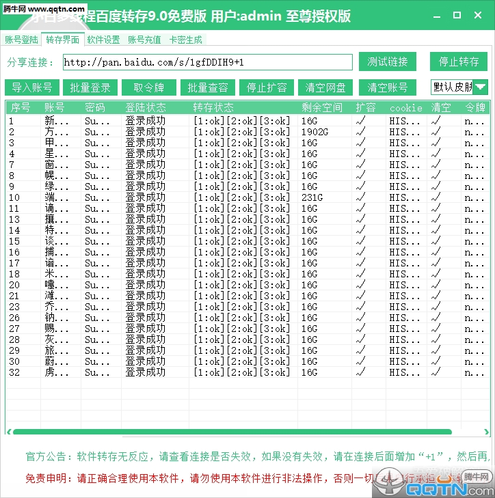Click the 转存状态 column header

coord(213,108)
